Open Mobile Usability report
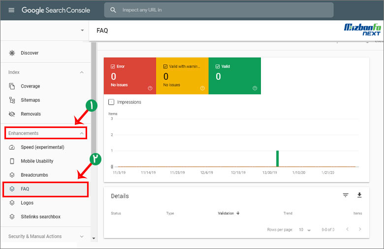This screenshot has height=249, width=384. 37,161
